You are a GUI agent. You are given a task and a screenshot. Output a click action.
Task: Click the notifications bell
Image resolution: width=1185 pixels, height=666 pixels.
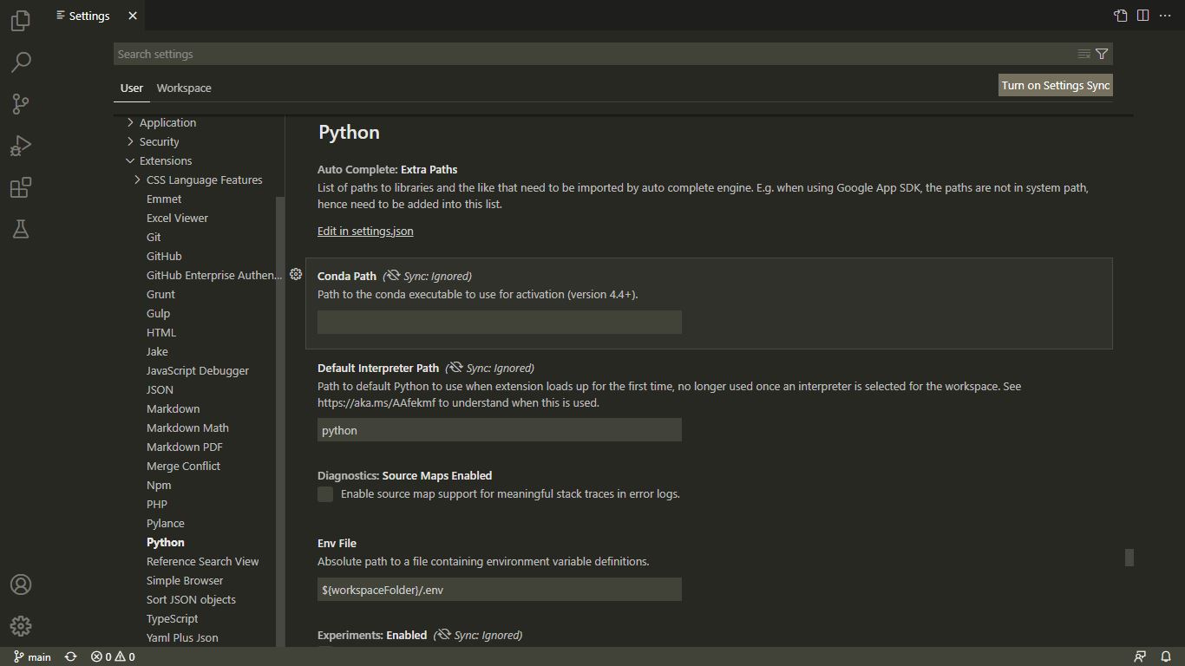[x=1165, y=656]
